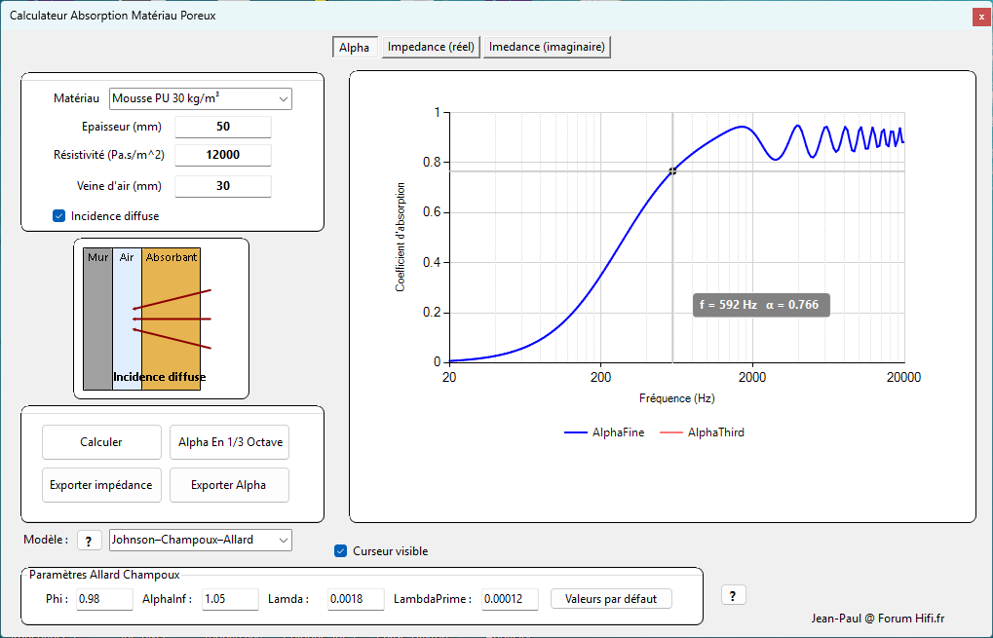Viewport: 993px width, 638px height.
Task: Toggle the Incidence diffuse checkbox
Action: tap(58, 216)
